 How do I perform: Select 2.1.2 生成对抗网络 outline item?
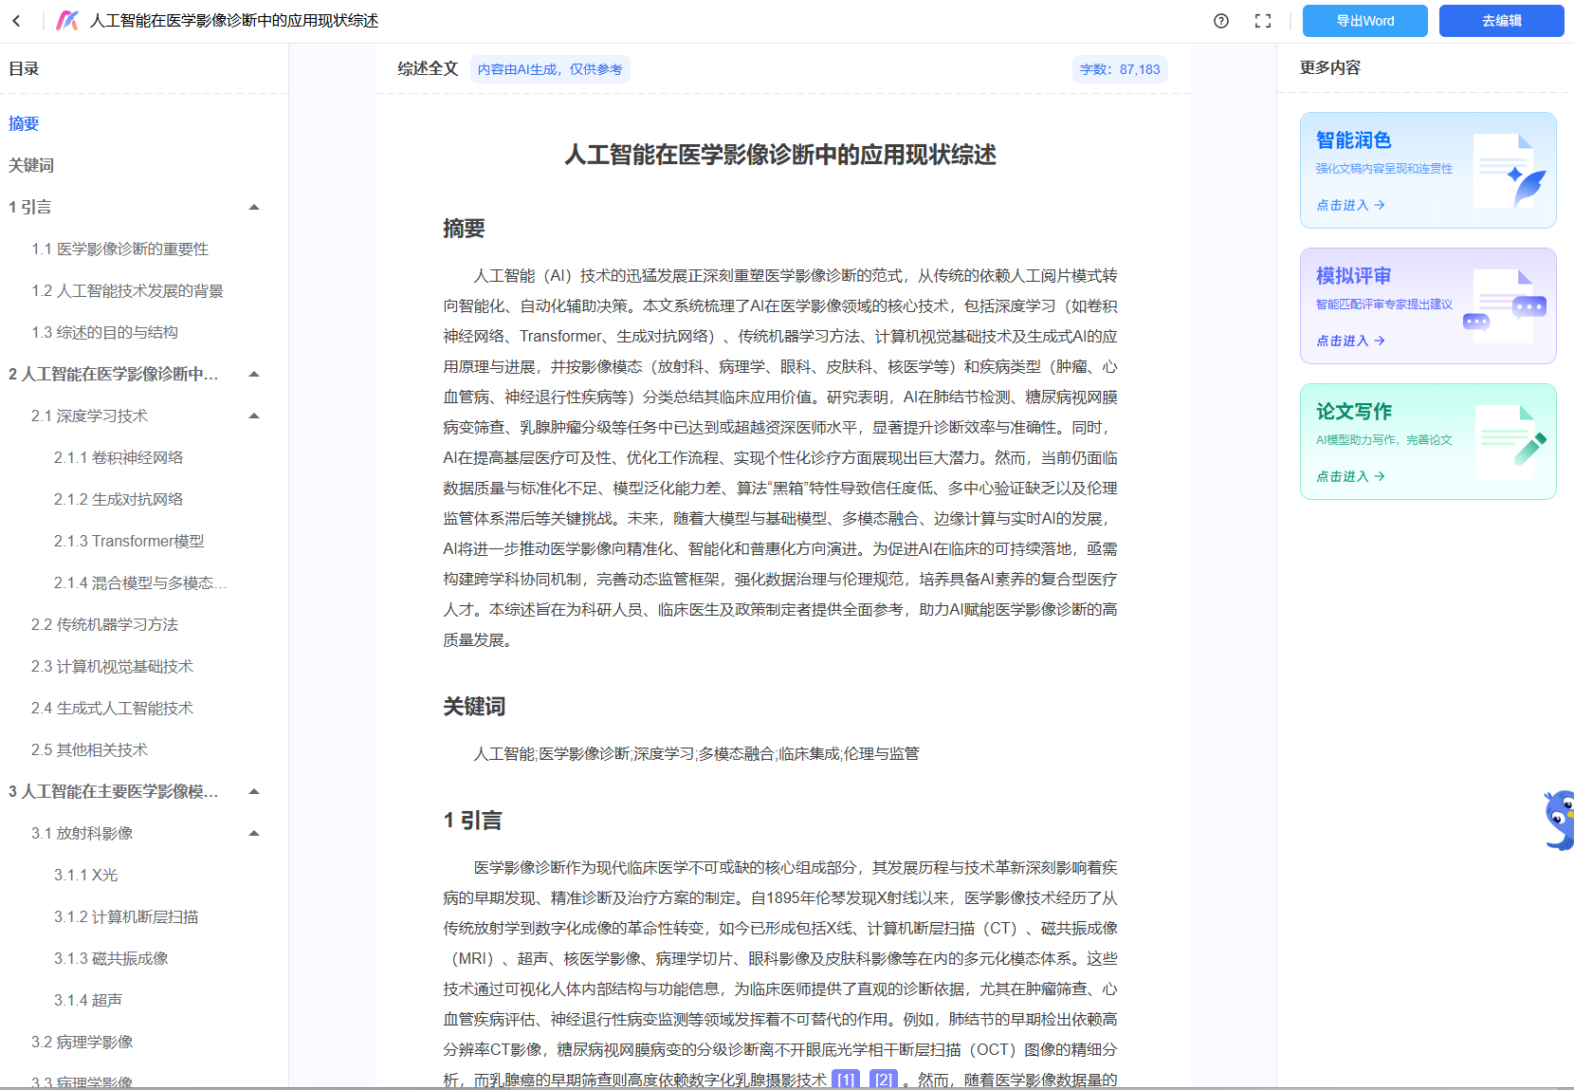click(x=119, y=499)
